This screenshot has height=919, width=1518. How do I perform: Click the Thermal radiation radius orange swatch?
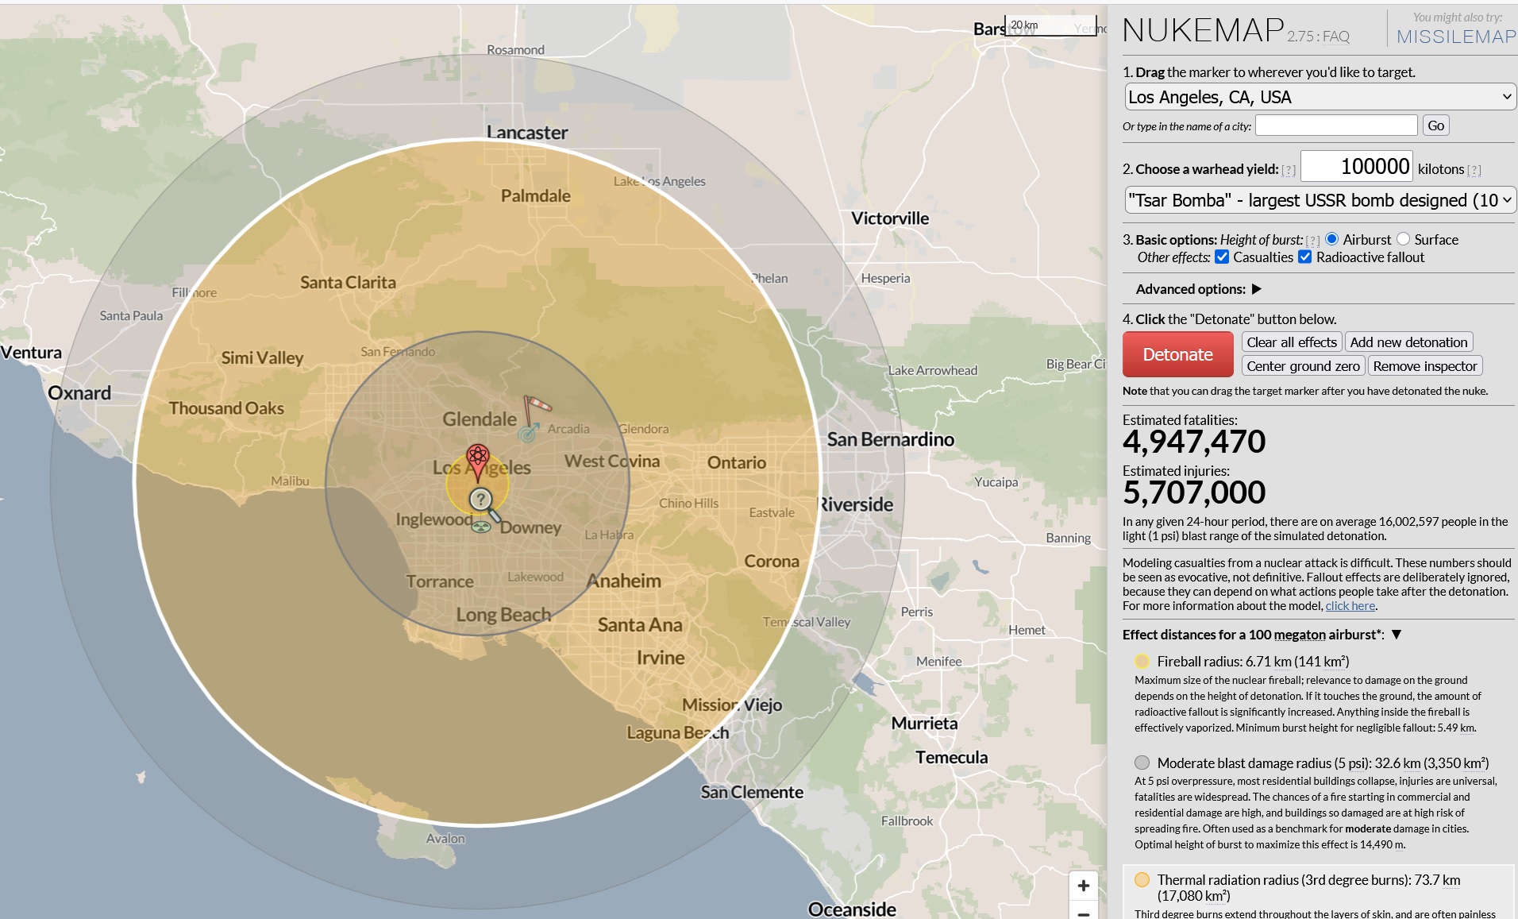[x=1142, y=879]
